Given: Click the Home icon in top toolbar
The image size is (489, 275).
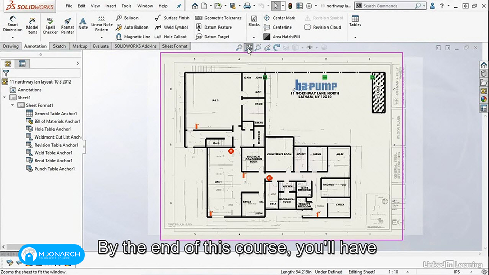Looking at the screenshot, I should [x=195, y=6].
